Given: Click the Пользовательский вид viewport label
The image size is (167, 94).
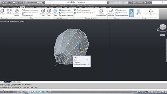Looking at the screenshot, I should pyautogui.click(x=7, y=21).
